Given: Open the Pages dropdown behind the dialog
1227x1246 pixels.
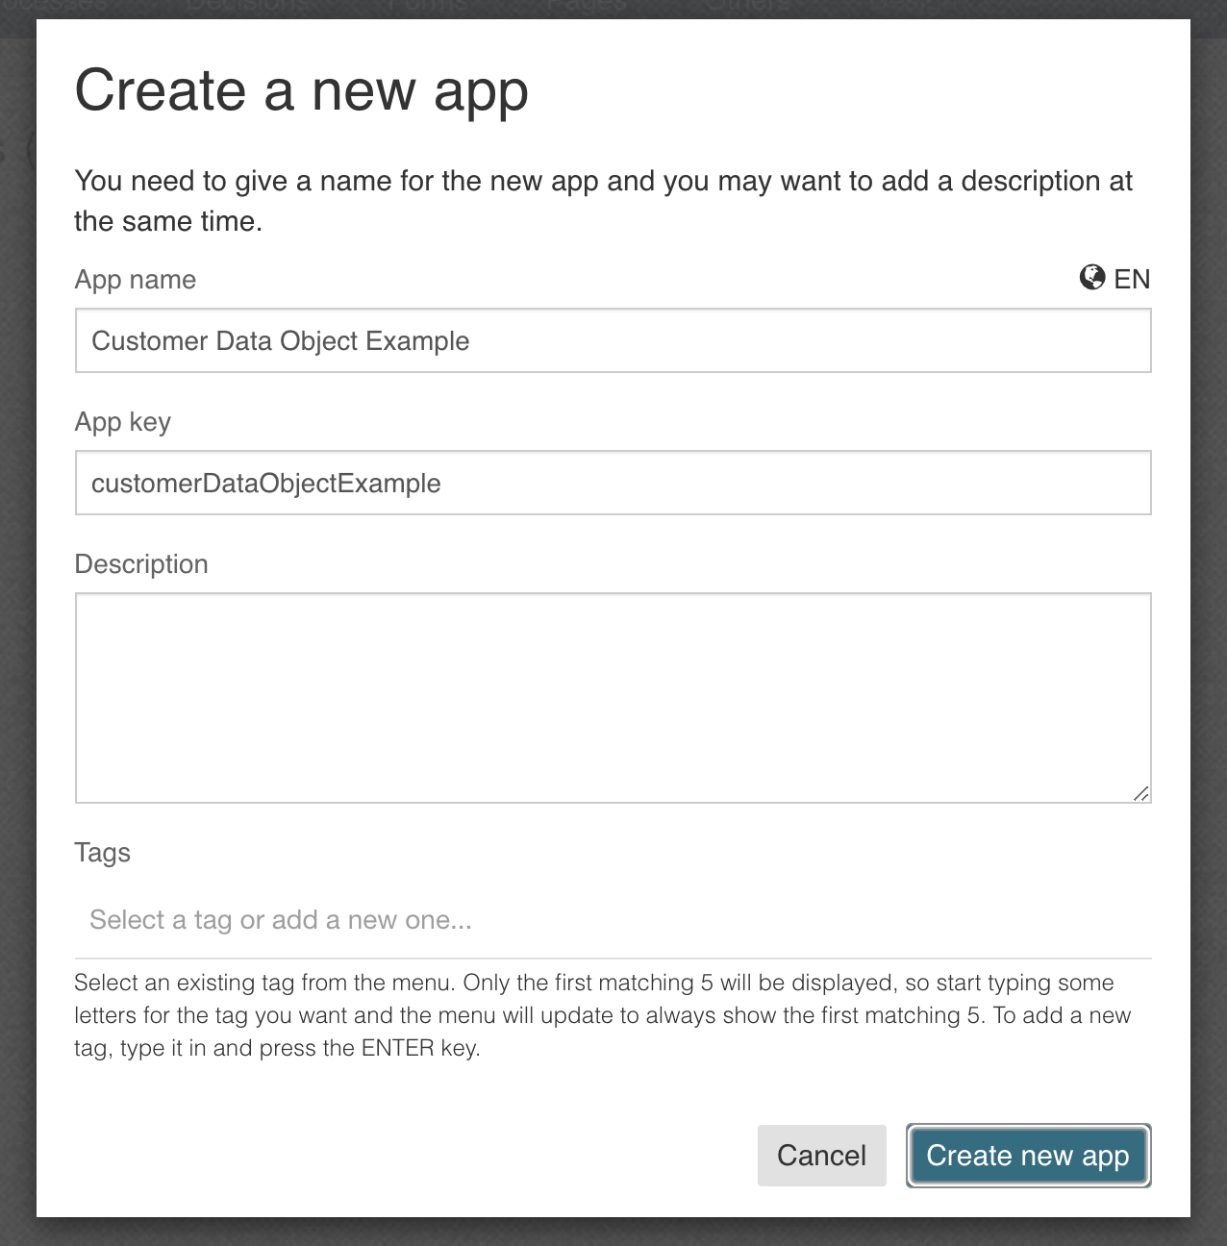Looking at the screenshot, I should (586, 6).
